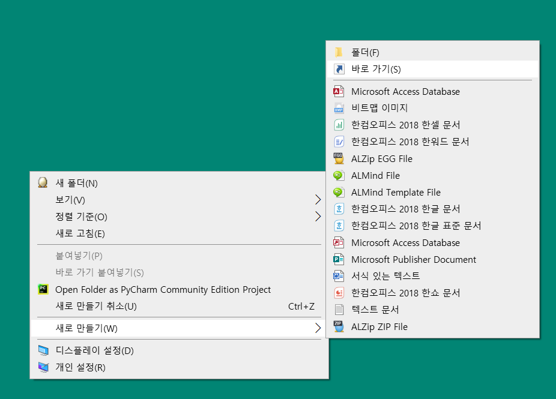The height and width of the screenshot is (399, 556).
Task: Click the 바로 가기(S) shortcut arrow icon
Action: 339,69
